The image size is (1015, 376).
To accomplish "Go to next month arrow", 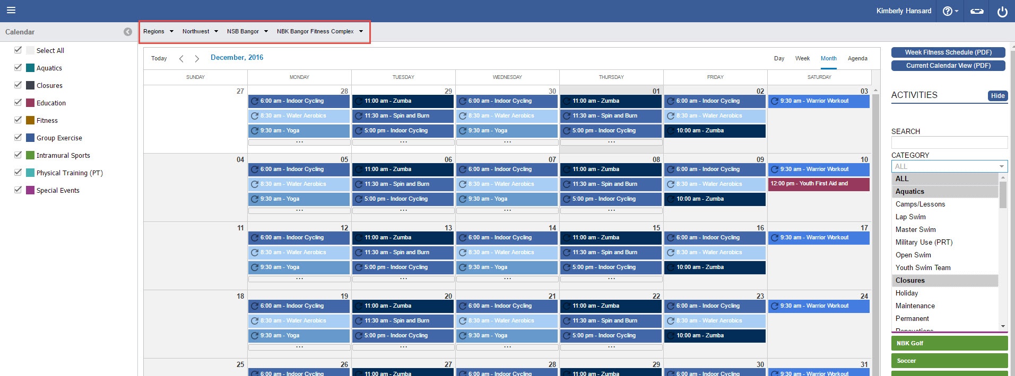I will 197,58.
